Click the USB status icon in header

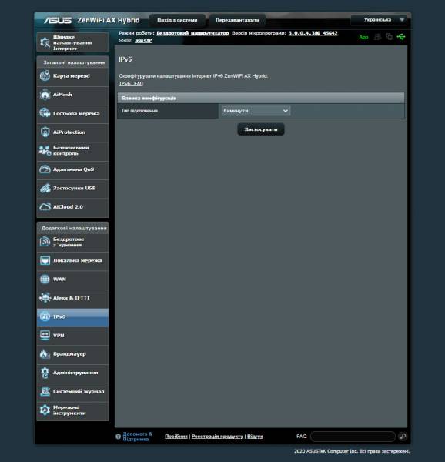point(401,37)
